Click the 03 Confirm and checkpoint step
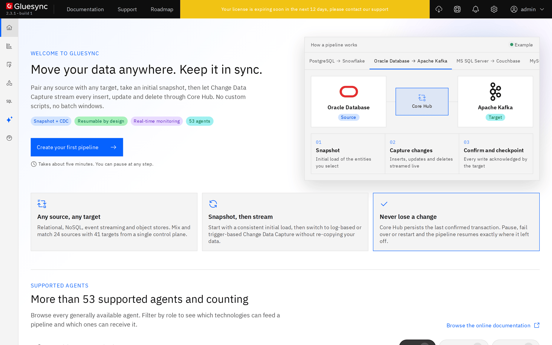552x345 pixels. [496, 154]
